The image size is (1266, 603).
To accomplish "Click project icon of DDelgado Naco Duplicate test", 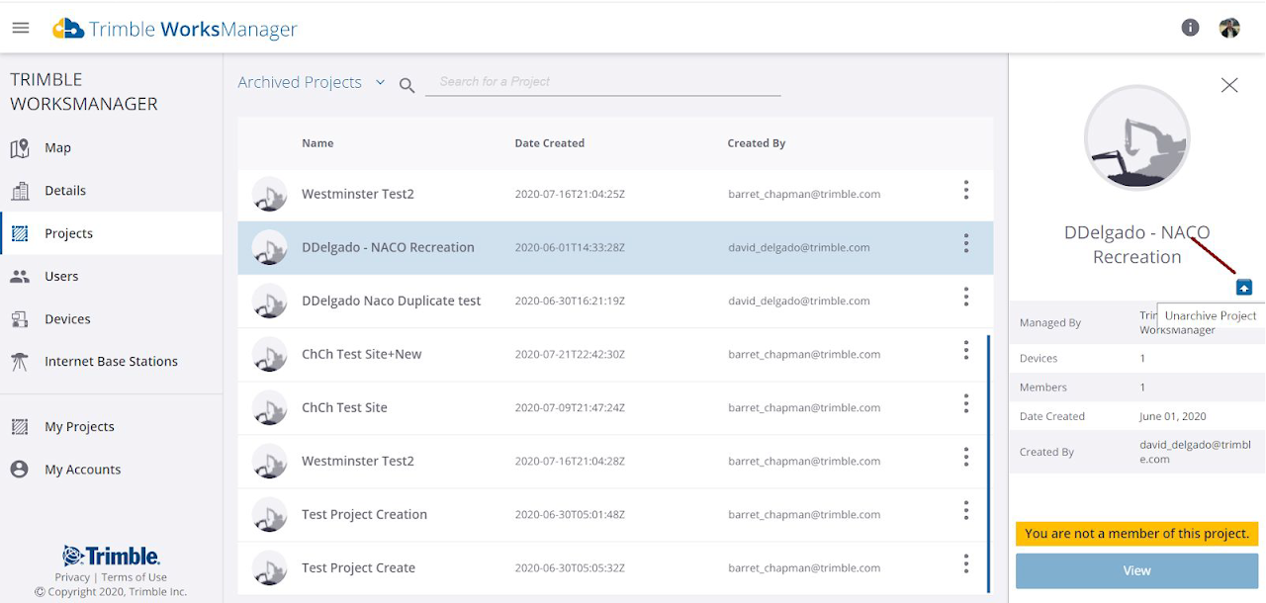I will [x=270, y=301].
